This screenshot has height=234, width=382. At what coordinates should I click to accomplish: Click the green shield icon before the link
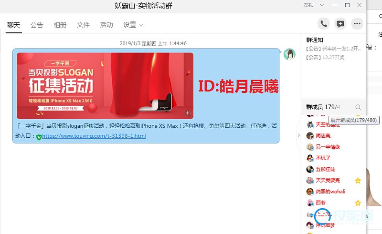(x=39, y=137)
